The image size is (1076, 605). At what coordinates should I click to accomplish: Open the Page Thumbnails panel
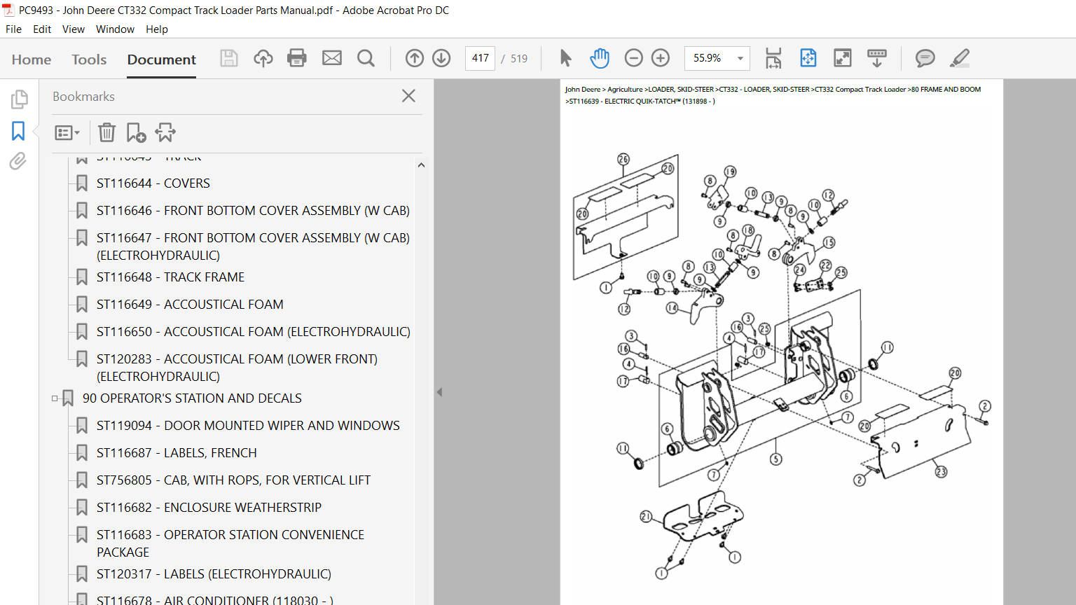(x=19, y=99)
